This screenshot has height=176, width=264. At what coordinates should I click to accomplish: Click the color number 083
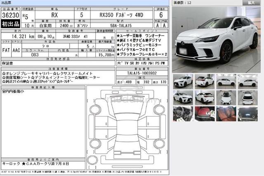[x=35, y=55]
